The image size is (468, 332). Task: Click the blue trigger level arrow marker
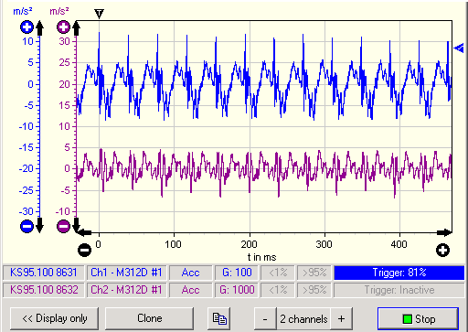point(459,48)
